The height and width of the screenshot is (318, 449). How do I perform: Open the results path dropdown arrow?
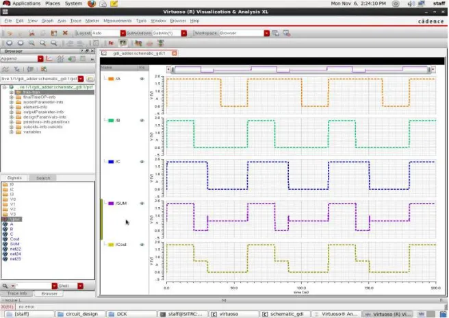point(81,79)
